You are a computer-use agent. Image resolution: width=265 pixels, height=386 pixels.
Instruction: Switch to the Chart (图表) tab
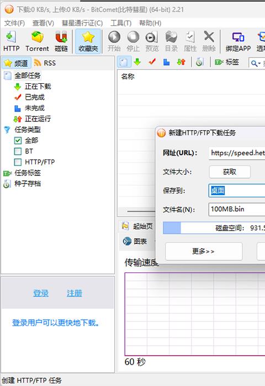click(x=135, y=242)
